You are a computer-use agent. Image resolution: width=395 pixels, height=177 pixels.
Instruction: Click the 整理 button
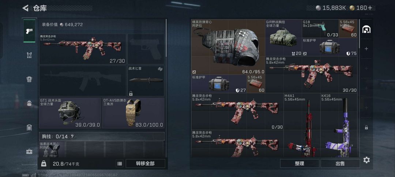point(300,163)
